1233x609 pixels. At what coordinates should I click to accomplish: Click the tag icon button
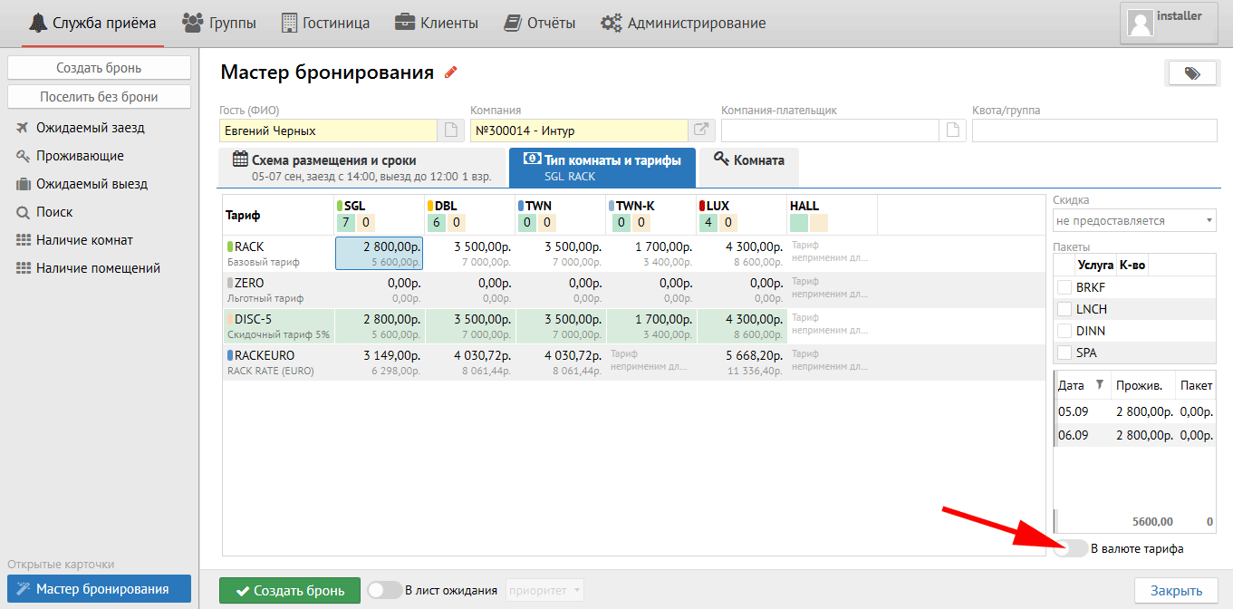tap(1191, 73)
